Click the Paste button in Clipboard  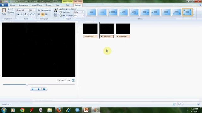pyautogui.click(x=4, y=11)
